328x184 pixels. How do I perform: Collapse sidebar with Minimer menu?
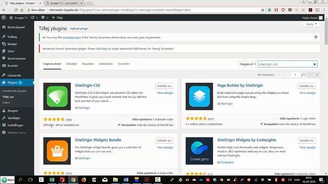click(14, 132)
